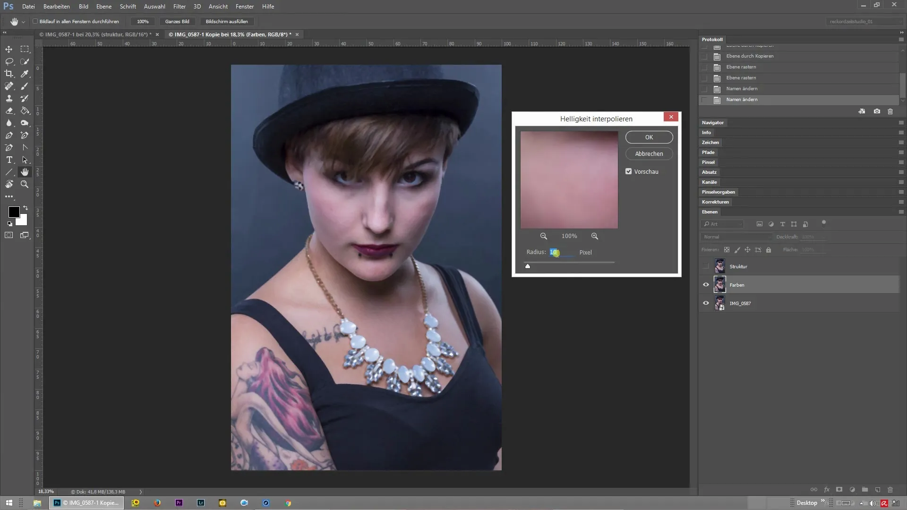Hide the Farben layer
Screen dimensions: 907x510
[706, 285]
